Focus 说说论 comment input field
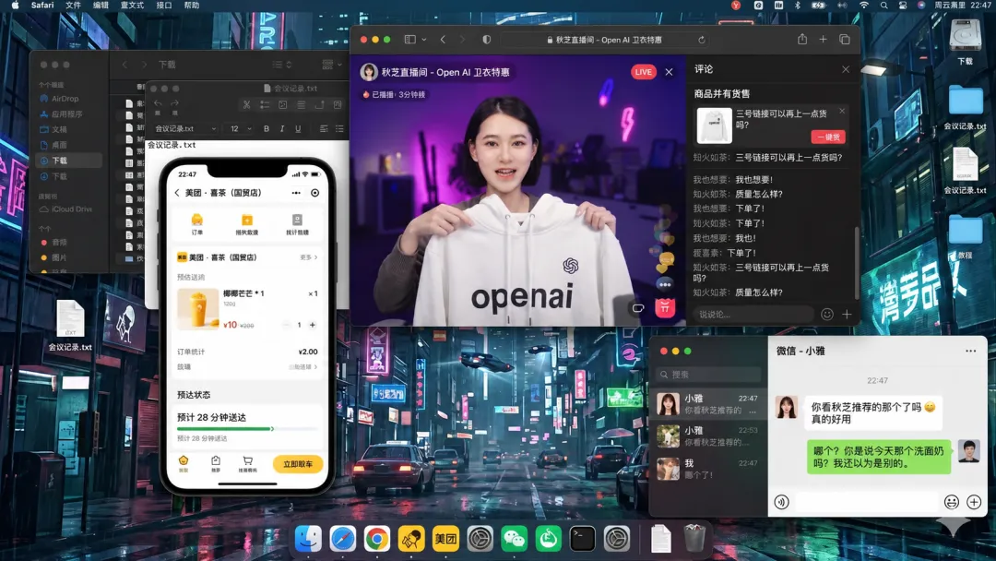 point(753,314)
